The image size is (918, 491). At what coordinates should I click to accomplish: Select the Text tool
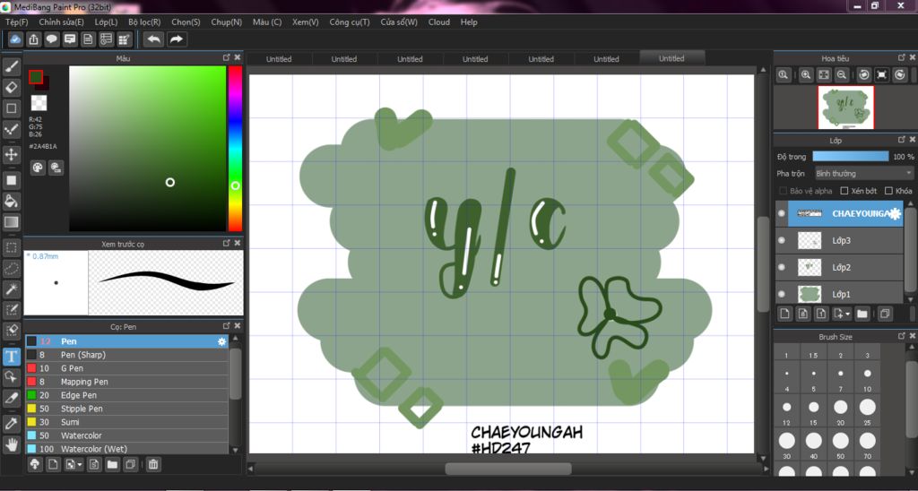[x=11, y=357]
